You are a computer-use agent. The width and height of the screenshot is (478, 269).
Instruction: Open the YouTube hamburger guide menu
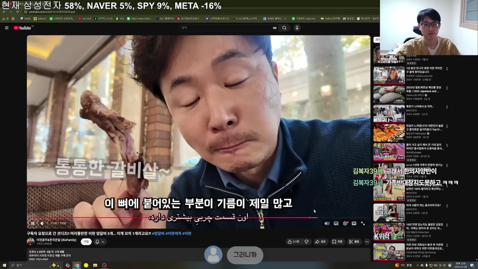coord(6,28)
